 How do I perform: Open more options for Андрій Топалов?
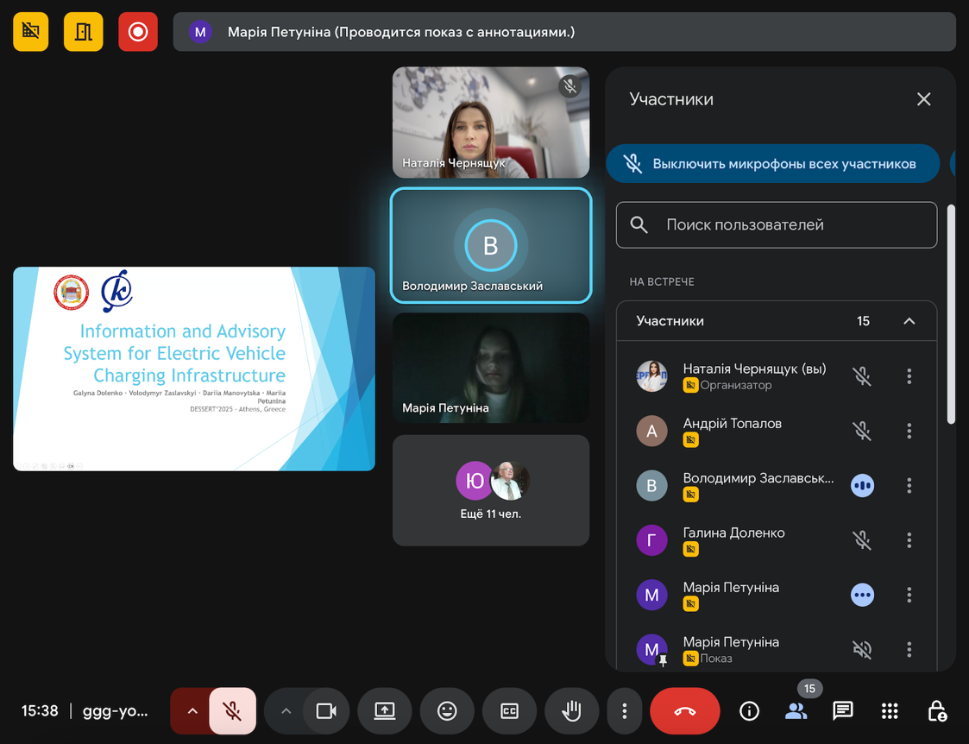(x=909, y=431)
